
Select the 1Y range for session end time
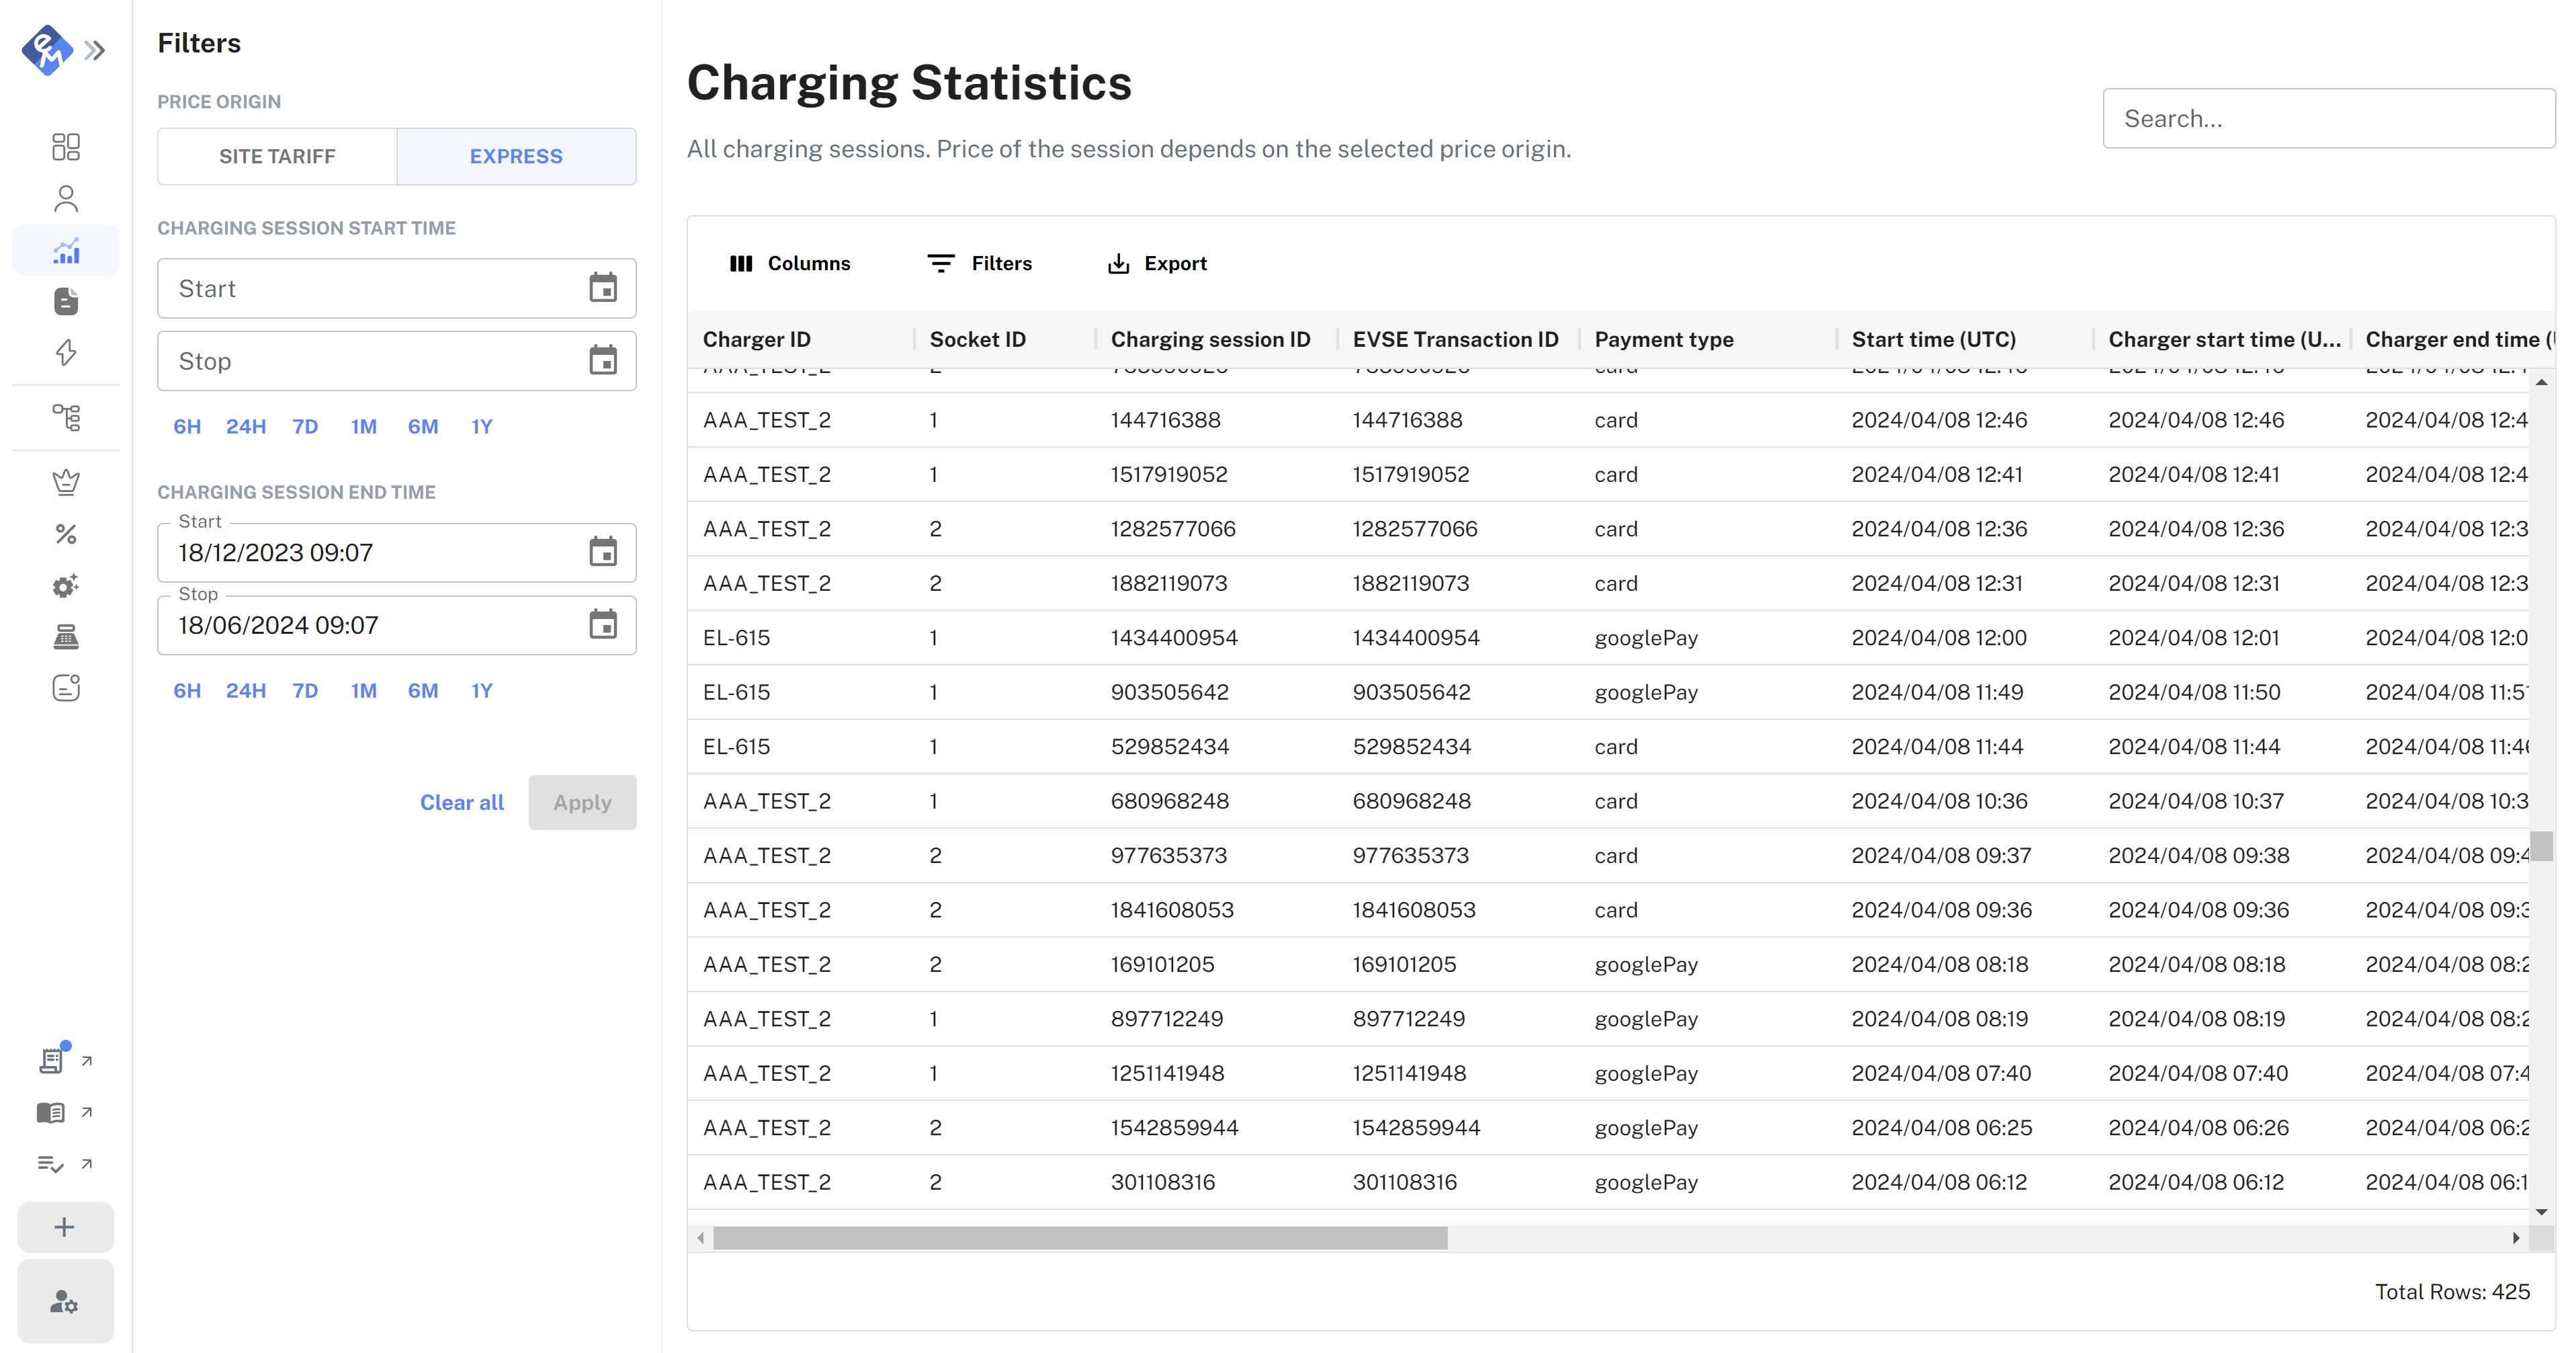481,690
